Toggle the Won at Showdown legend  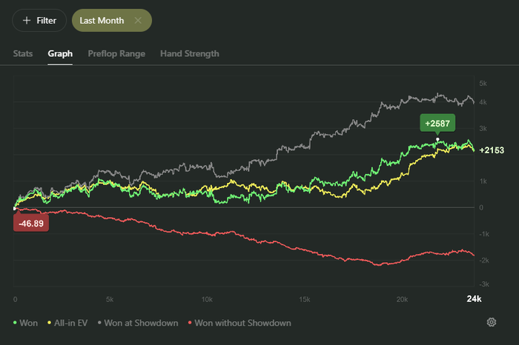coord(138,323)
